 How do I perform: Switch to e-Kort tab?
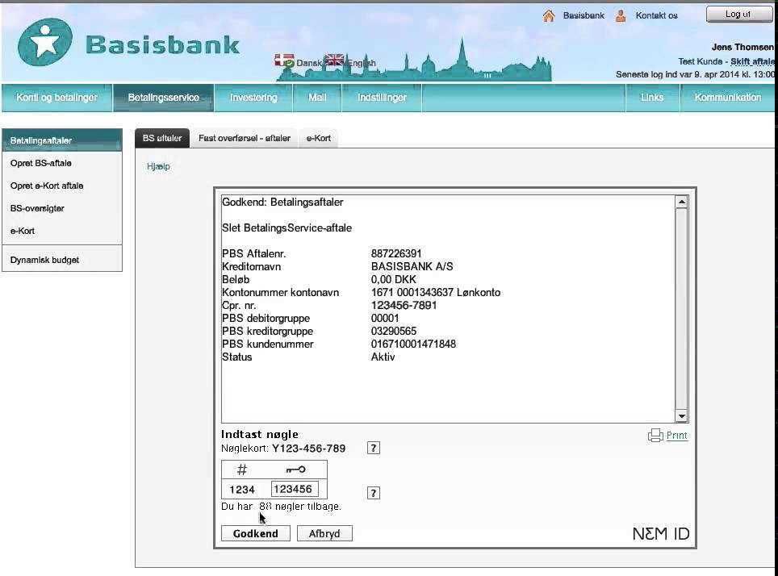(x=319, y=138)
